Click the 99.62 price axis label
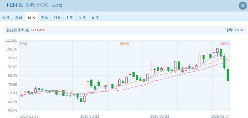 click(12, 58)
